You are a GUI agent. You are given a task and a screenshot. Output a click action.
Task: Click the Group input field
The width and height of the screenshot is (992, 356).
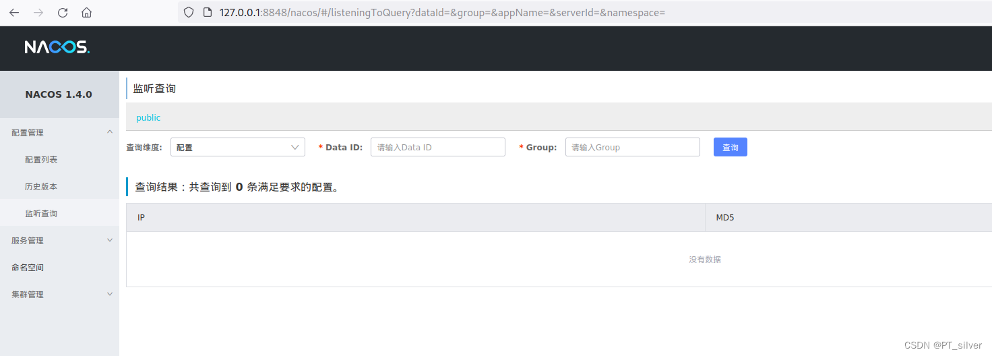coord(633,147)
